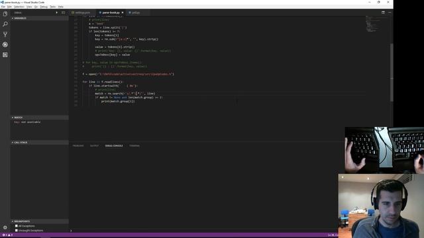Open the Search view in activity bar
Viewport: 424px width, 238px height.
[5, 24]
